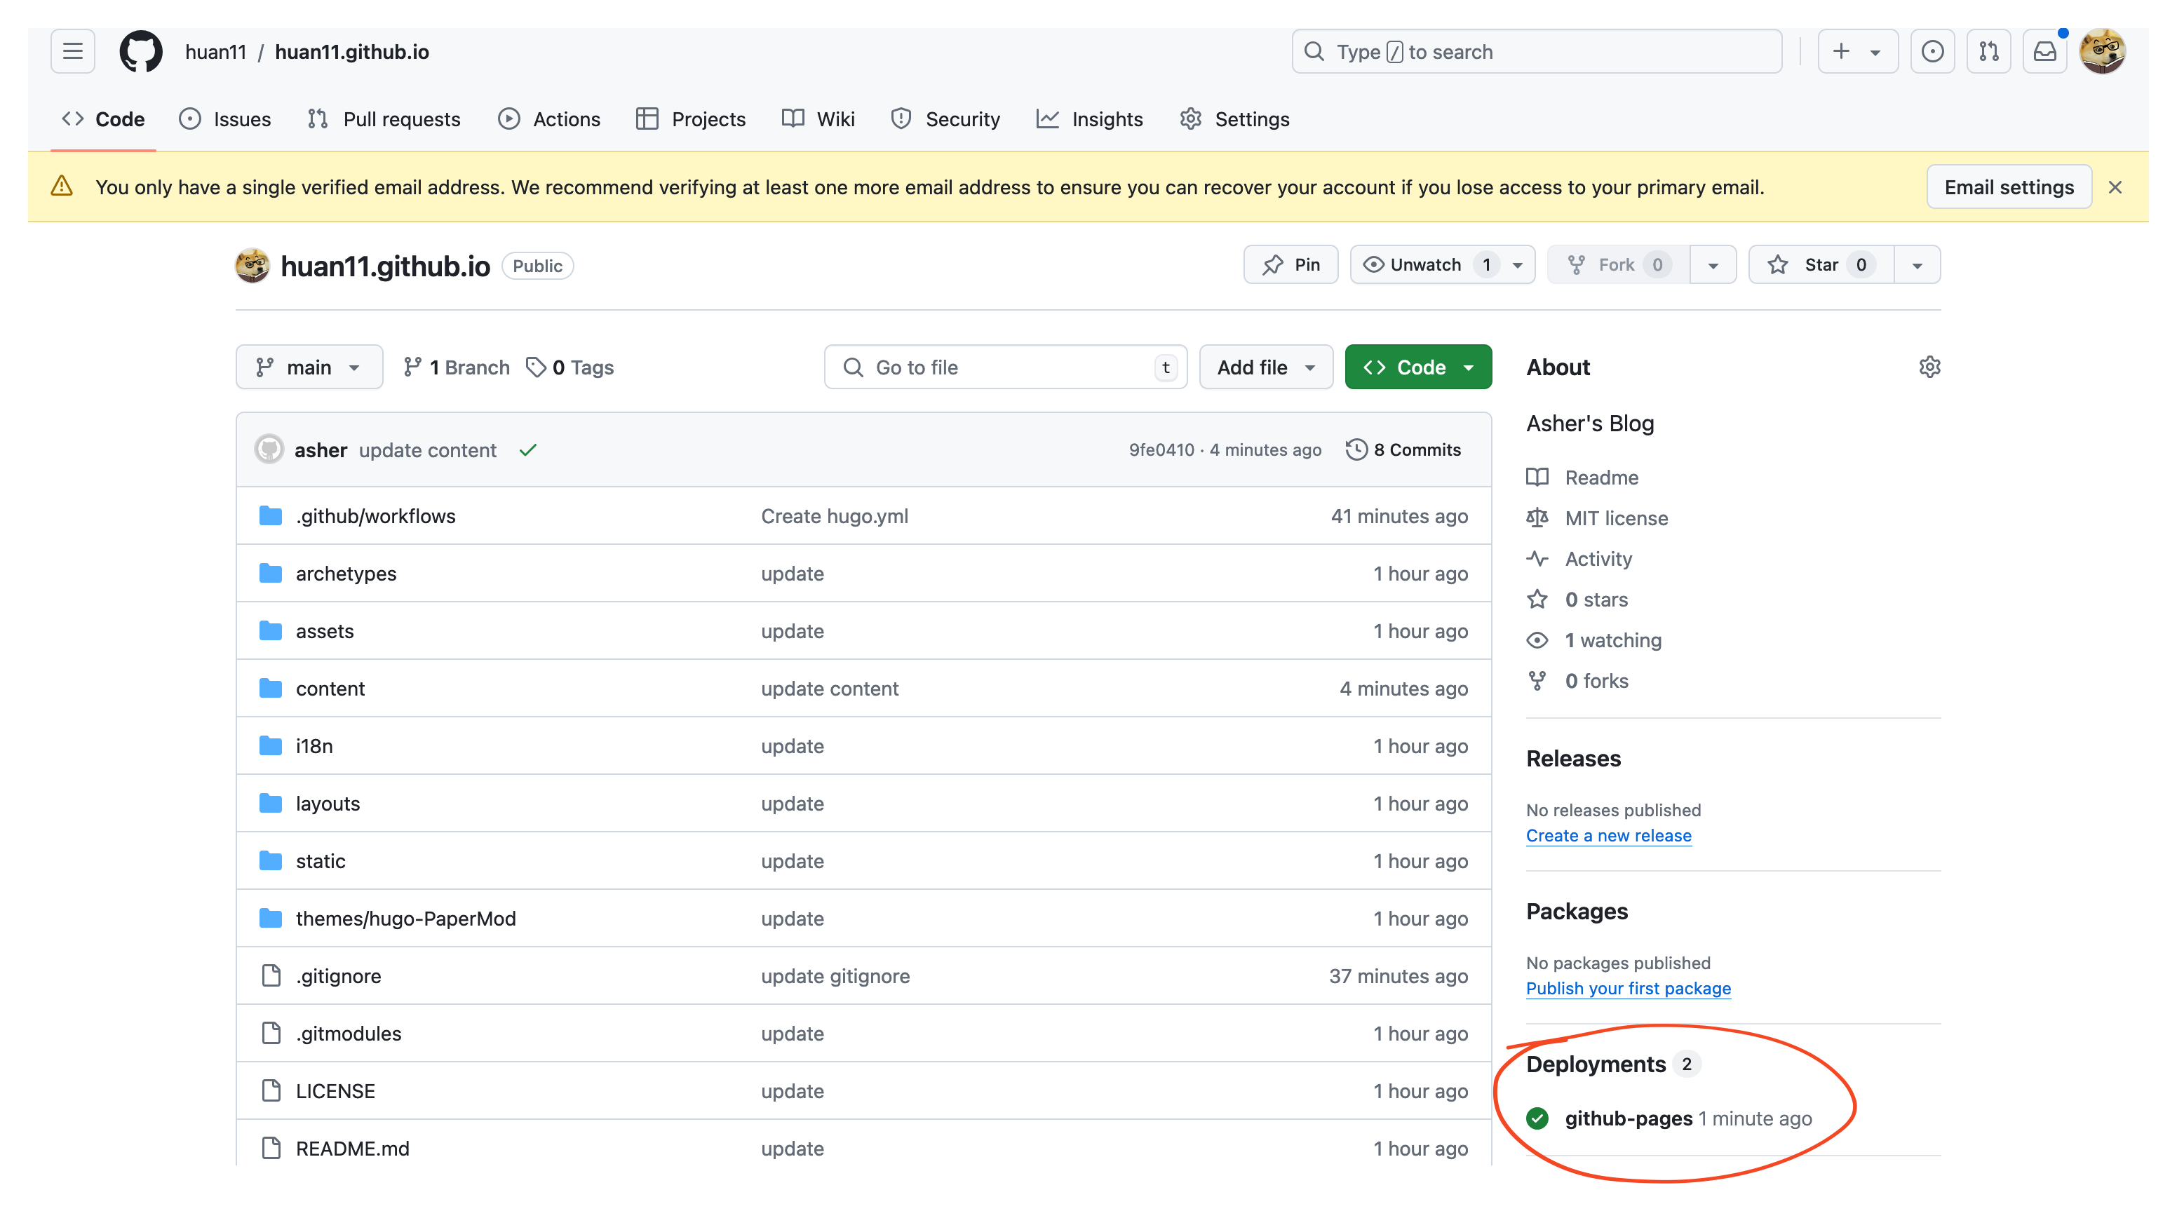The width and height of the screenshot is (2177, 1211).
Task: Expand the Fork options dropdown arrow
Action: (x=1712, y=264)
